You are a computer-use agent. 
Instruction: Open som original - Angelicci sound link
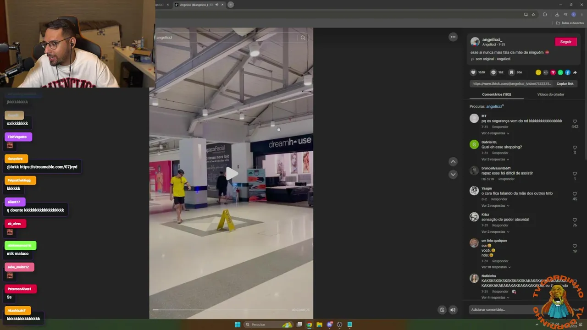[493, 59]
